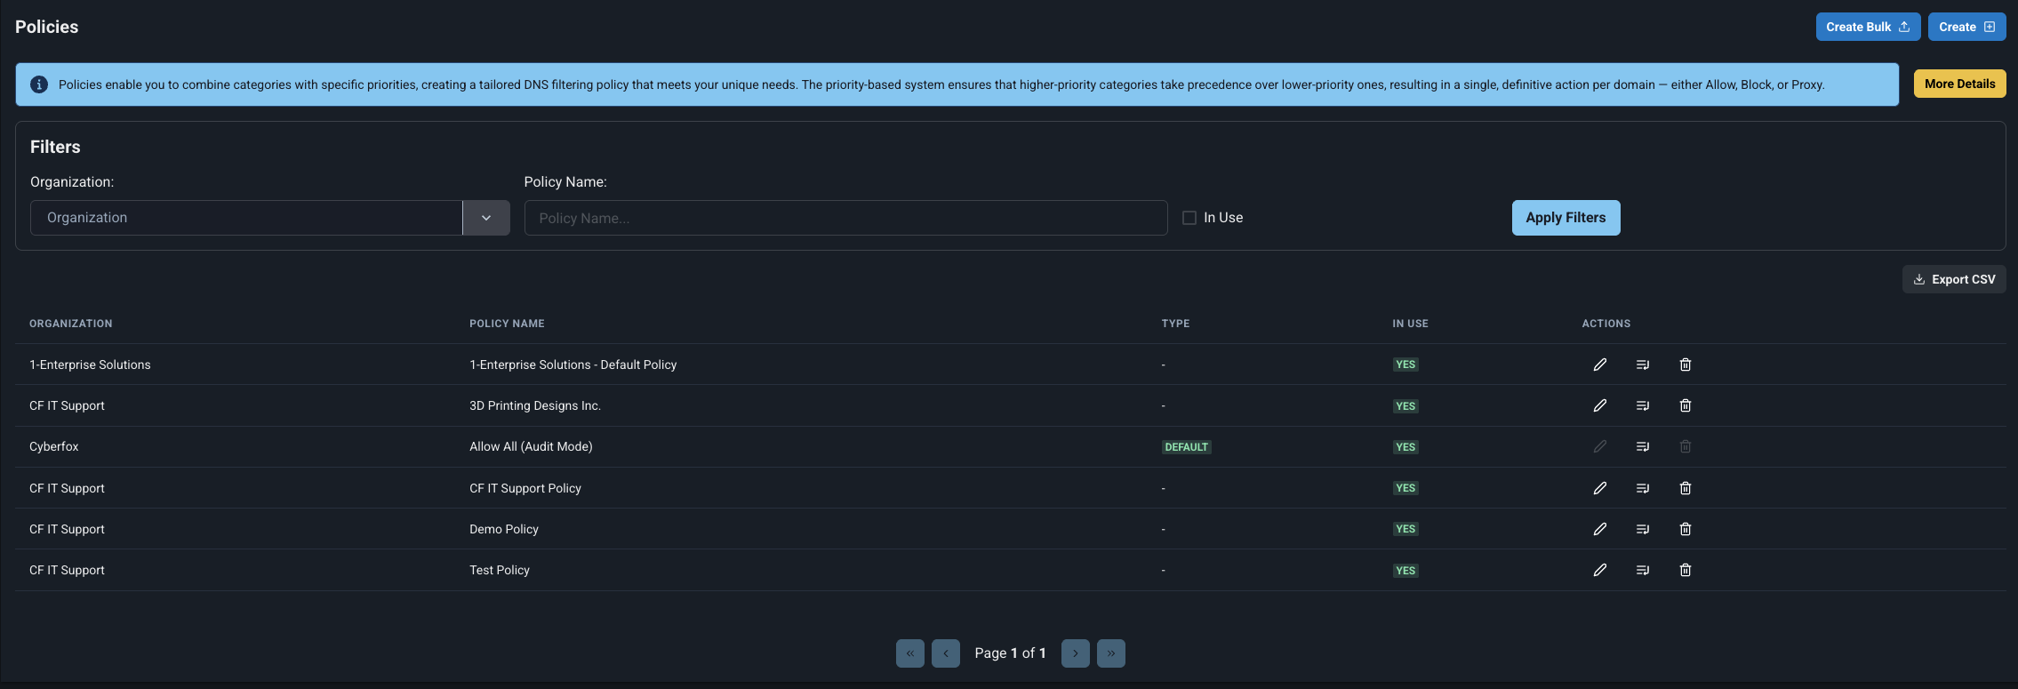Image resolution: width=2018 pixels, height=689 pixels.
Task: Tick the In Use filter checkbox
Action: click(x=1189, y=218)
